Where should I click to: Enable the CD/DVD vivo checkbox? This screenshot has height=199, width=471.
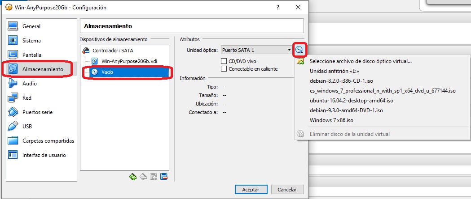224,61
